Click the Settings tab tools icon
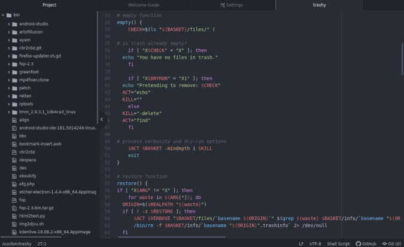This screenshot has height=247, width=404. coord(223,5)
